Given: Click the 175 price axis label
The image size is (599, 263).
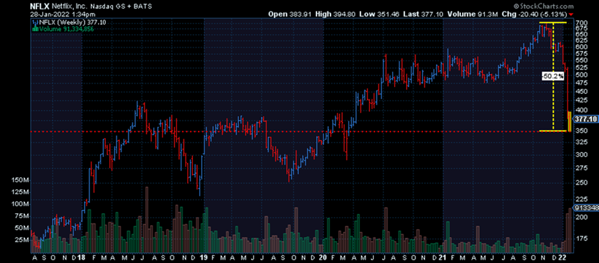Looking at the screenshot, I should (580, 238).
